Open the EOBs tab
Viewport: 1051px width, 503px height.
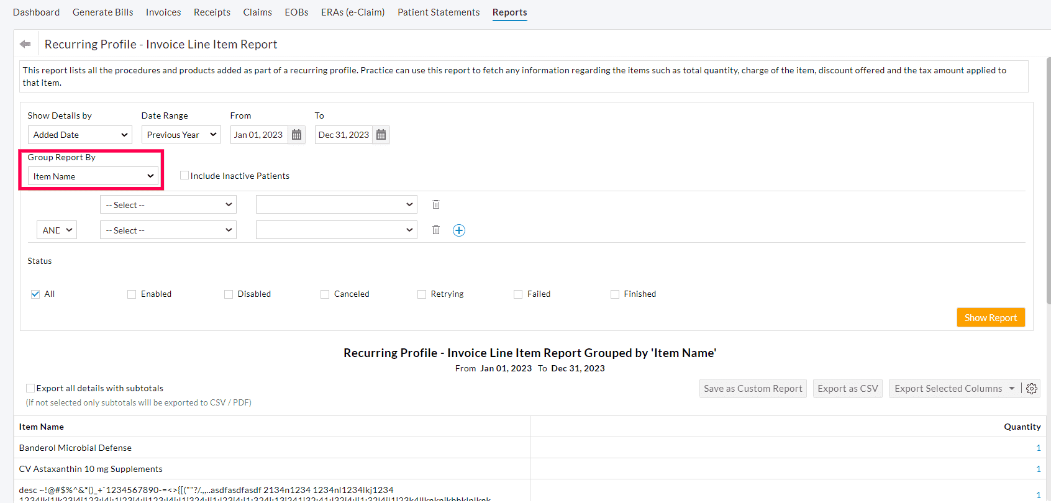[296, 12]
